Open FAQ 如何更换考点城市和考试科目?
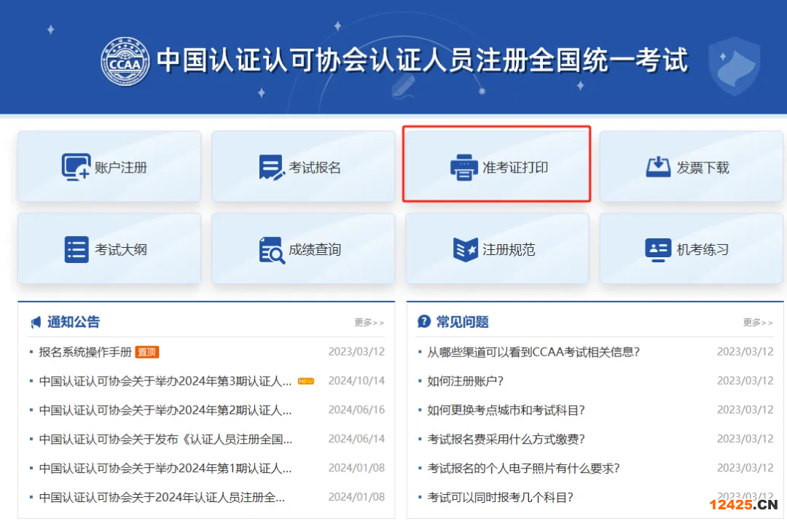This screenshot has width=787, height=521. click(506, 410)
